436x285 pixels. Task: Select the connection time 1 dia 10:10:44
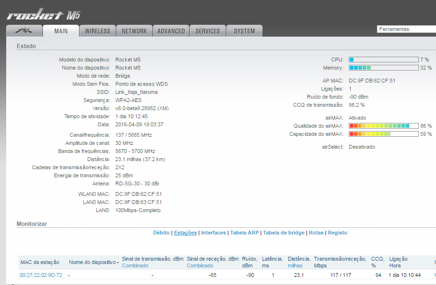pos(405,275)
